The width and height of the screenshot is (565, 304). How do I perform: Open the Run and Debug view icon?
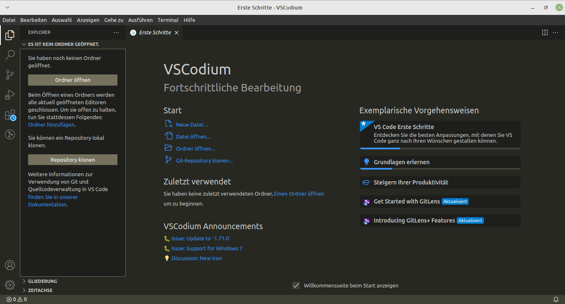(x=10, y=95)
